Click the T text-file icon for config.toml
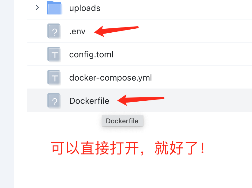This screenshot has width=252, height=188. (x=54, y=54)
